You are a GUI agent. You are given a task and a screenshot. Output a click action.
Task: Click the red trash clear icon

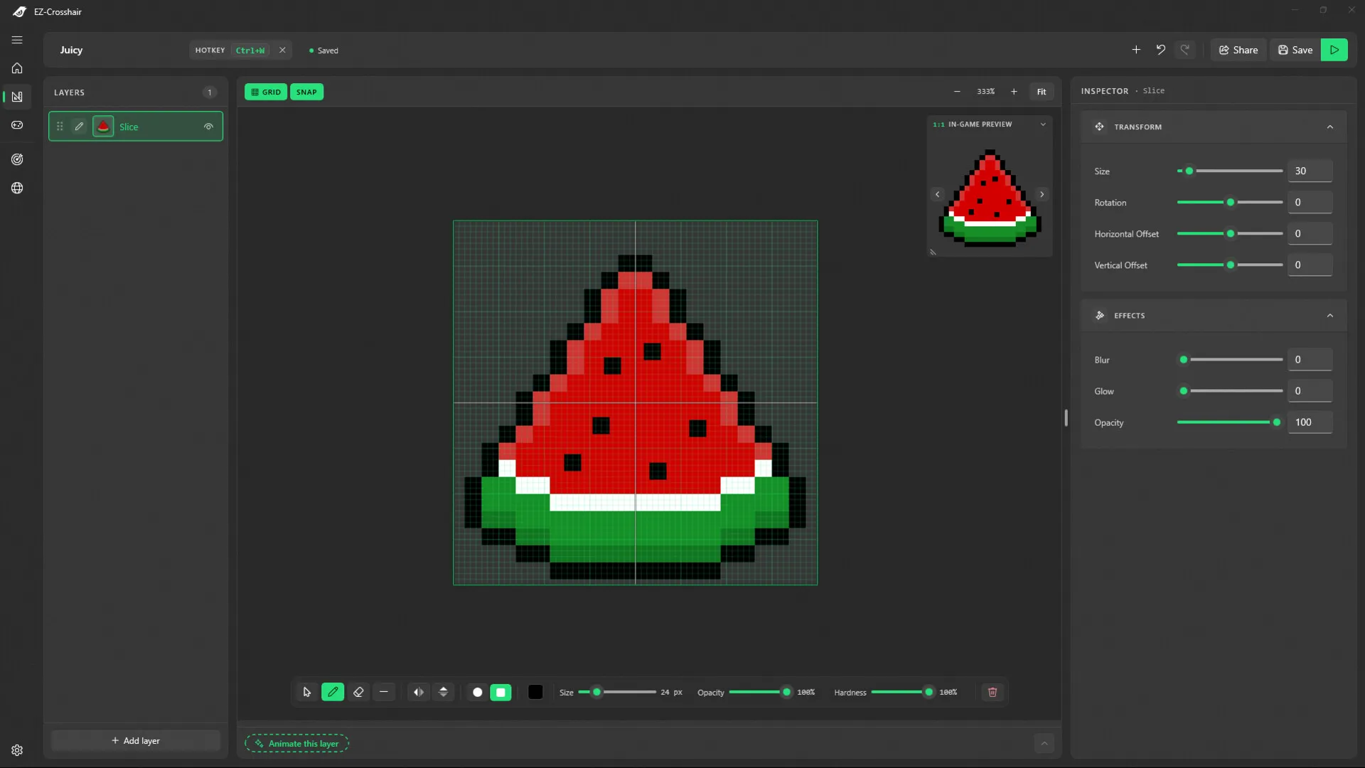click(992, 692)
